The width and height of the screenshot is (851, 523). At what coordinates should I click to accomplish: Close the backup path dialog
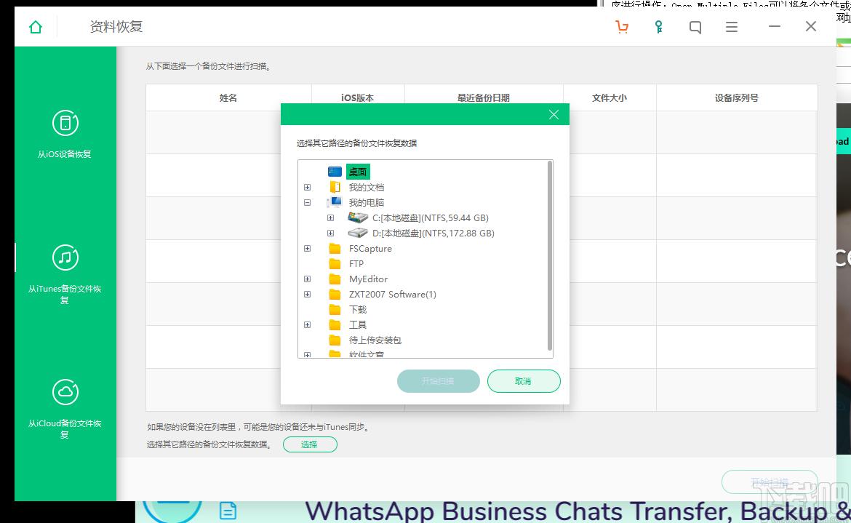(554, 114)
